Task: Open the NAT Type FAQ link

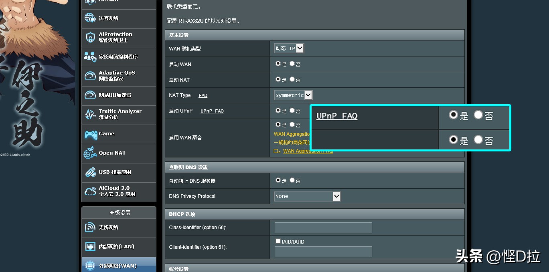Action: coord(203,95)
